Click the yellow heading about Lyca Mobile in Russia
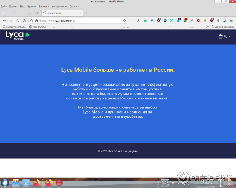Viewport: 236px width, 188px height. (x=118, y=70)
